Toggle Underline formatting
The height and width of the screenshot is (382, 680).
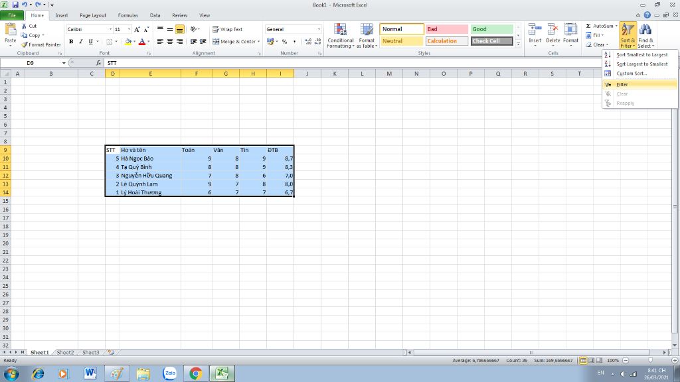coord(90,42)
